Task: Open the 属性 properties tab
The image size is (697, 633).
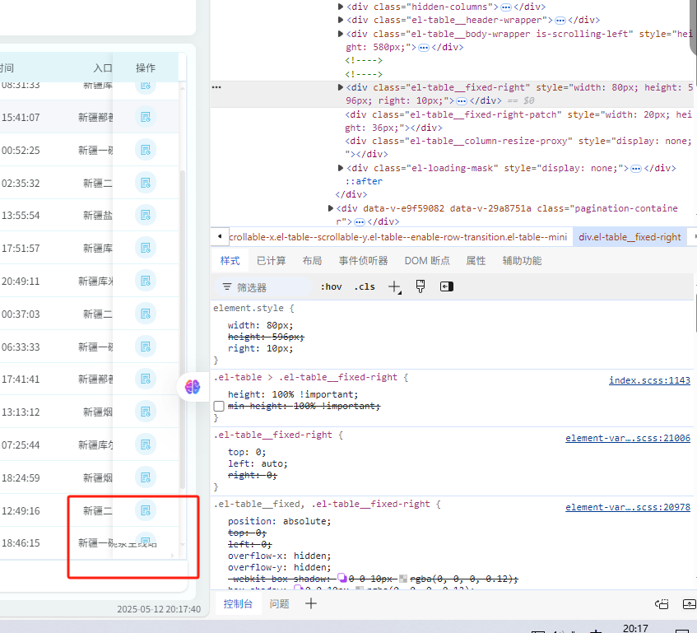Action: pyautogui.click(x=476, y=261)
